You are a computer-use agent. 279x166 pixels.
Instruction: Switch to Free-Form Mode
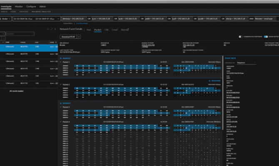tap(82, 23)
